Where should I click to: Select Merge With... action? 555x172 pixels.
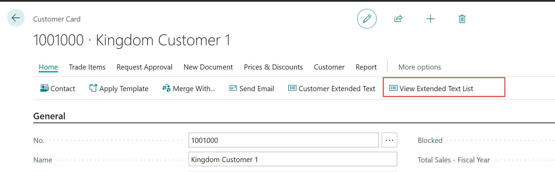pos(189,89)
